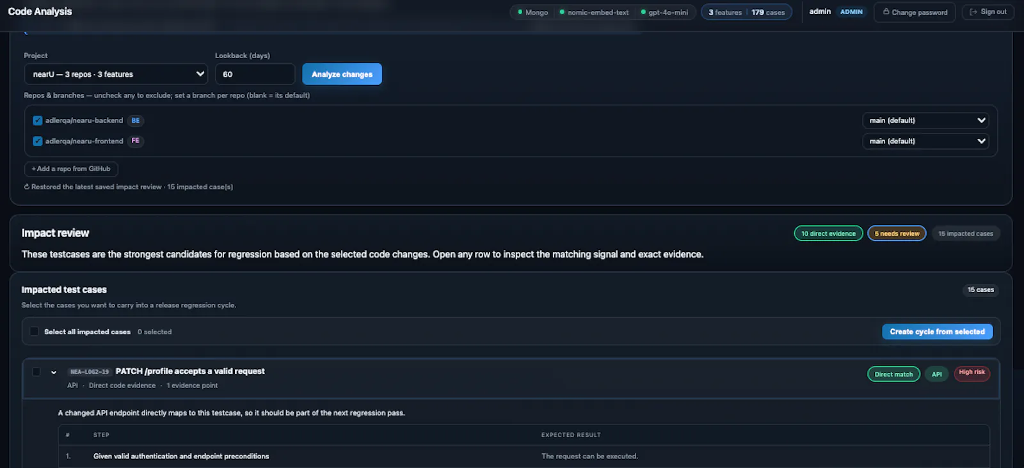
Task: Click the 5 needs review badge
Action: [x=897, y=233]
